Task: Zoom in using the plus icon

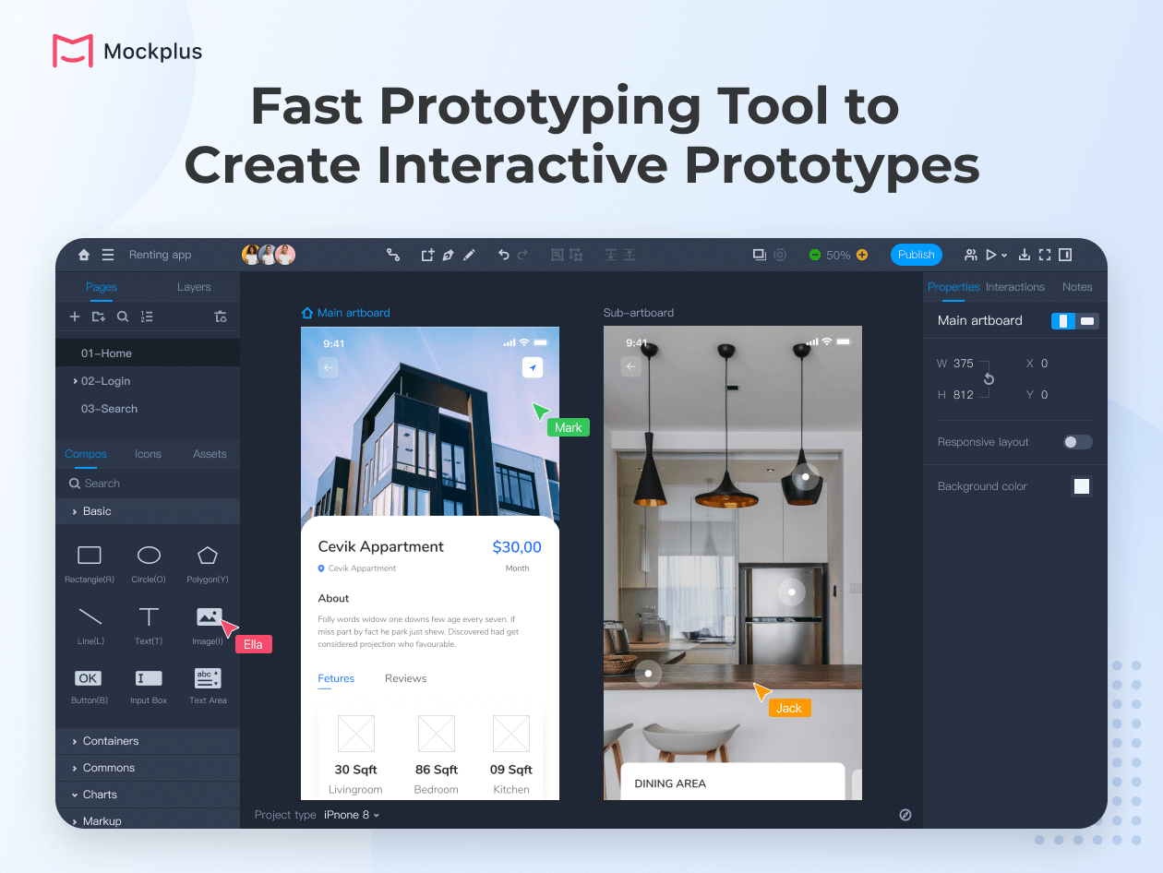Action: point(862,254)
